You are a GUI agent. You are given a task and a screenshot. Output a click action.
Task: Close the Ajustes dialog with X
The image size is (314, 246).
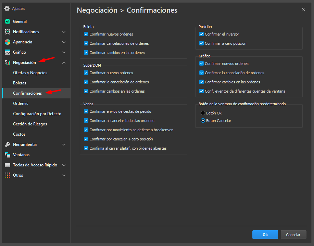pos(303,10)
